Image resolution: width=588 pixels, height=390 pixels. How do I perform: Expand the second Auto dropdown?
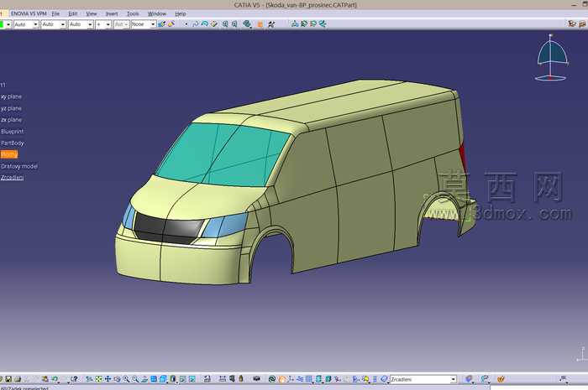pyautogui.click(x=63, y=24)
